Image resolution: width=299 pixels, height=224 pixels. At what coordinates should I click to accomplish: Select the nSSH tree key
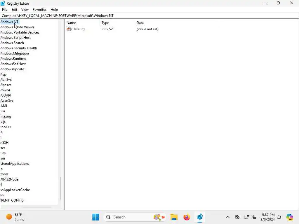pyautogui.click(x=4, y=142)
